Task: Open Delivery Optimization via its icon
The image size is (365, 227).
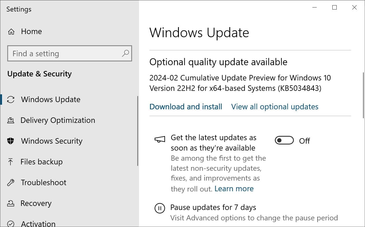Action: (x=11, y=120)
